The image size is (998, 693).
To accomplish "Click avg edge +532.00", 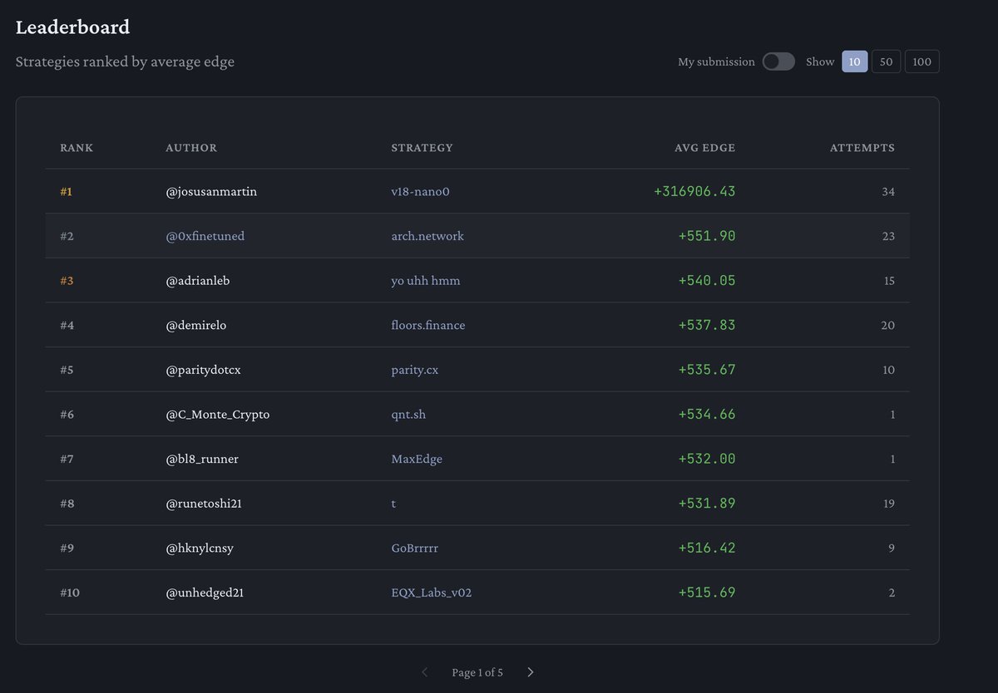I will [x=708, y=459].
